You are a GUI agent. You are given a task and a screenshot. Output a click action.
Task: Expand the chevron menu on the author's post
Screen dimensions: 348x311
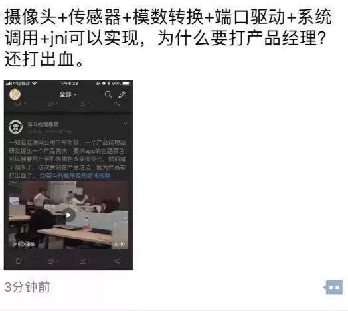point(125,124)
